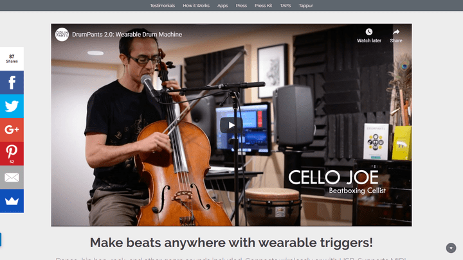The height and width of the screenshot is (260, 463).
Task: Click the blue crown icon in sidebar
Action: coord(12,201)
